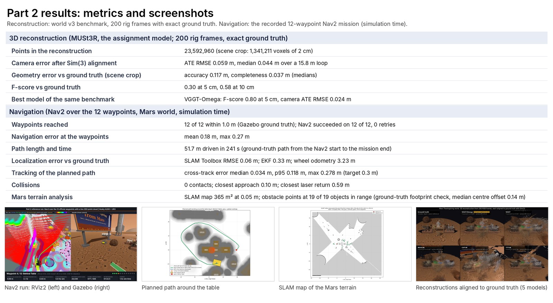The image size is (553, 303).
Task: Click the 'Best model of the same benchmark' label
Action: [63, 99]
